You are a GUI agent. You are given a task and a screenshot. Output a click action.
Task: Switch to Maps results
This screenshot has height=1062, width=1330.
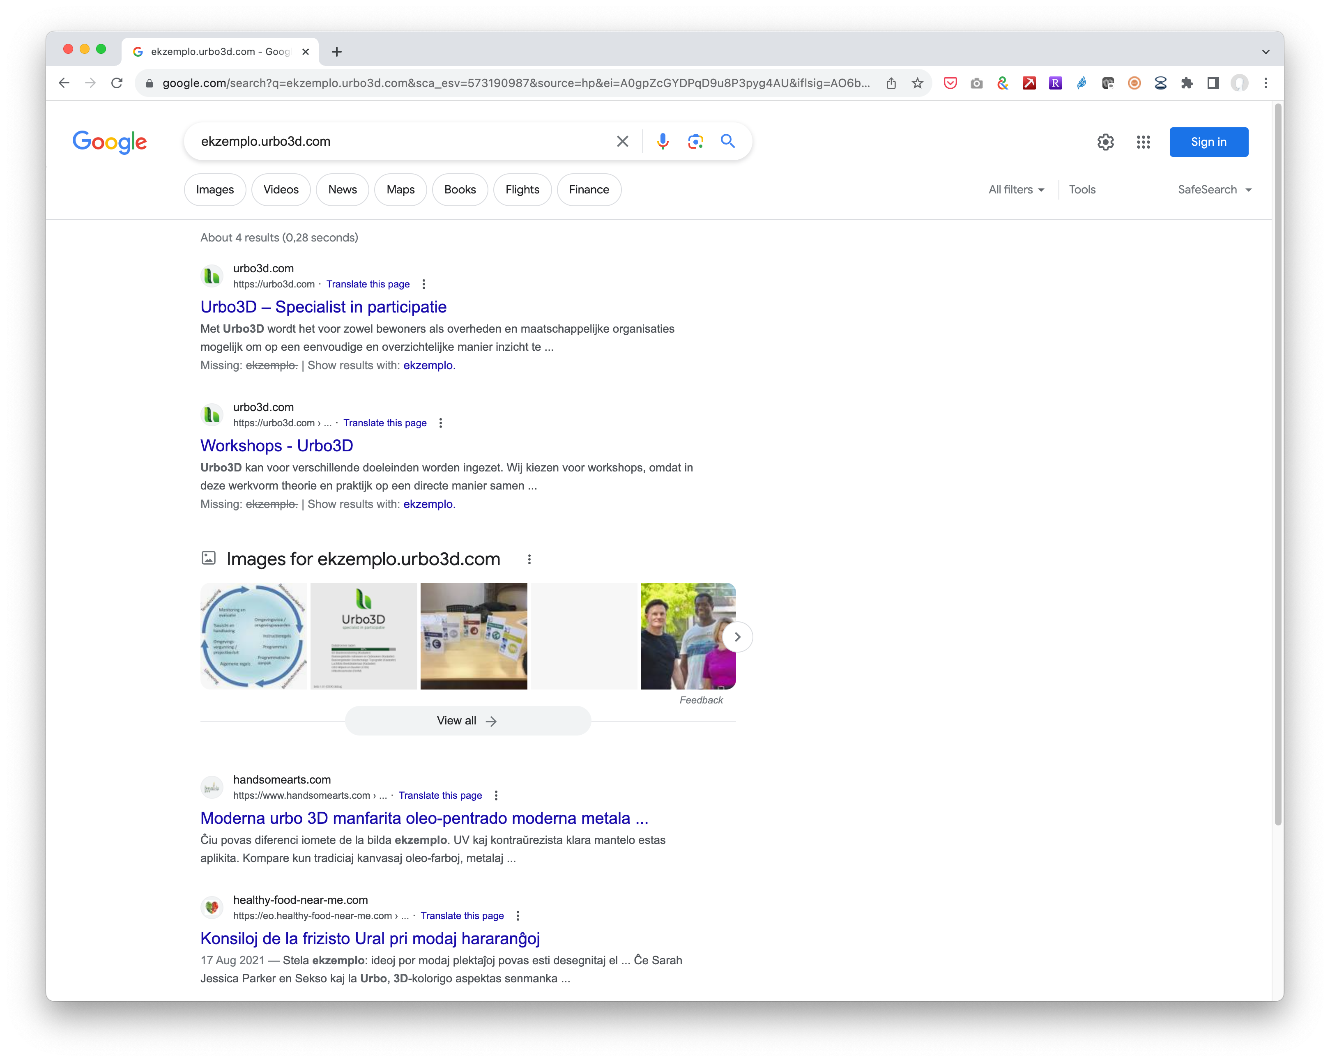click(400, 189)
